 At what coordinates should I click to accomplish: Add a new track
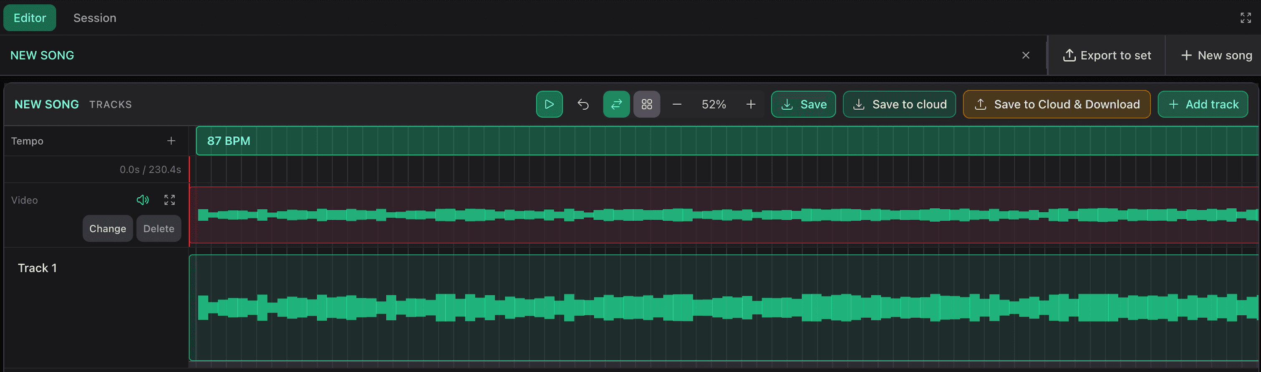1202,104
